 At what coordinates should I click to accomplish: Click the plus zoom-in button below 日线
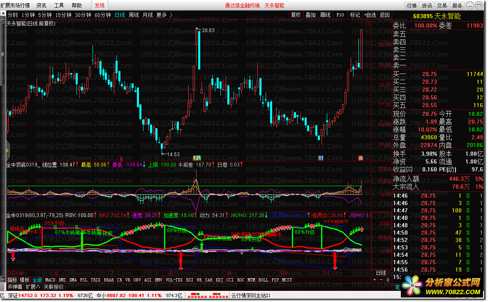(375, 280)
